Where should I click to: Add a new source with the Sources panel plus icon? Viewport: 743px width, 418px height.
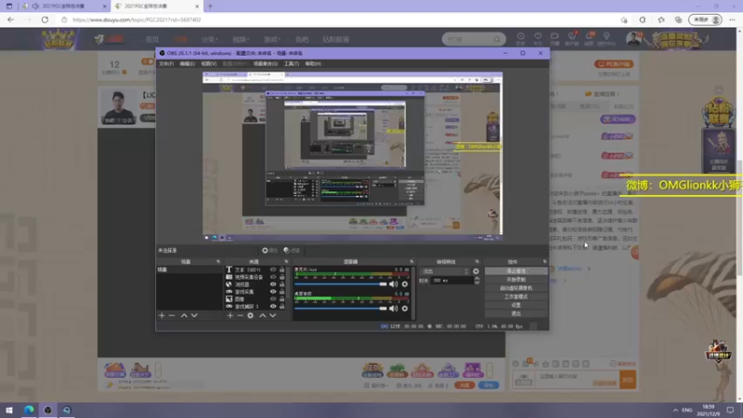point(229,316)
